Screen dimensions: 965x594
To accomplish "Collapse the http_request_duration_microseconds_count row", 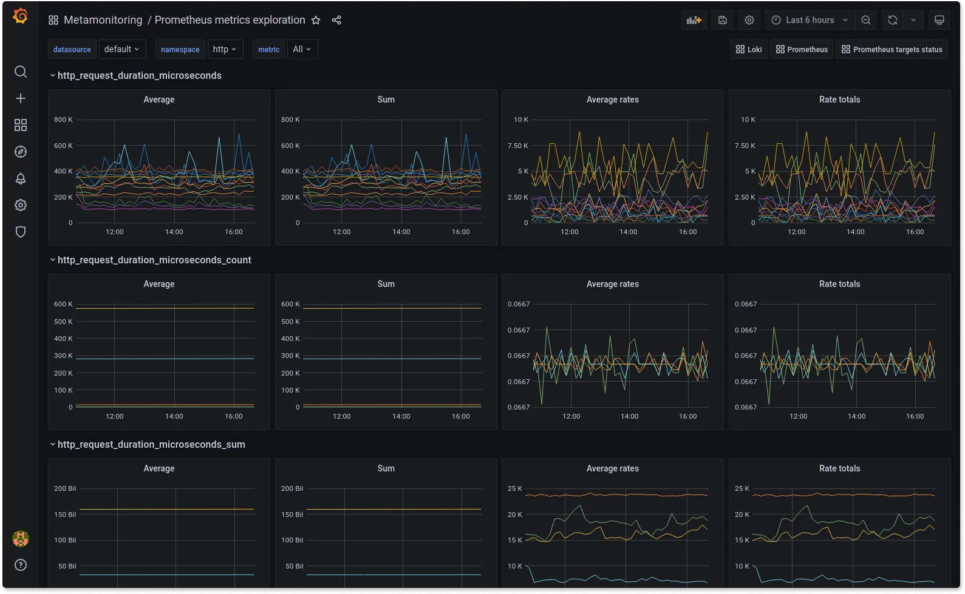I will point(154,260).
